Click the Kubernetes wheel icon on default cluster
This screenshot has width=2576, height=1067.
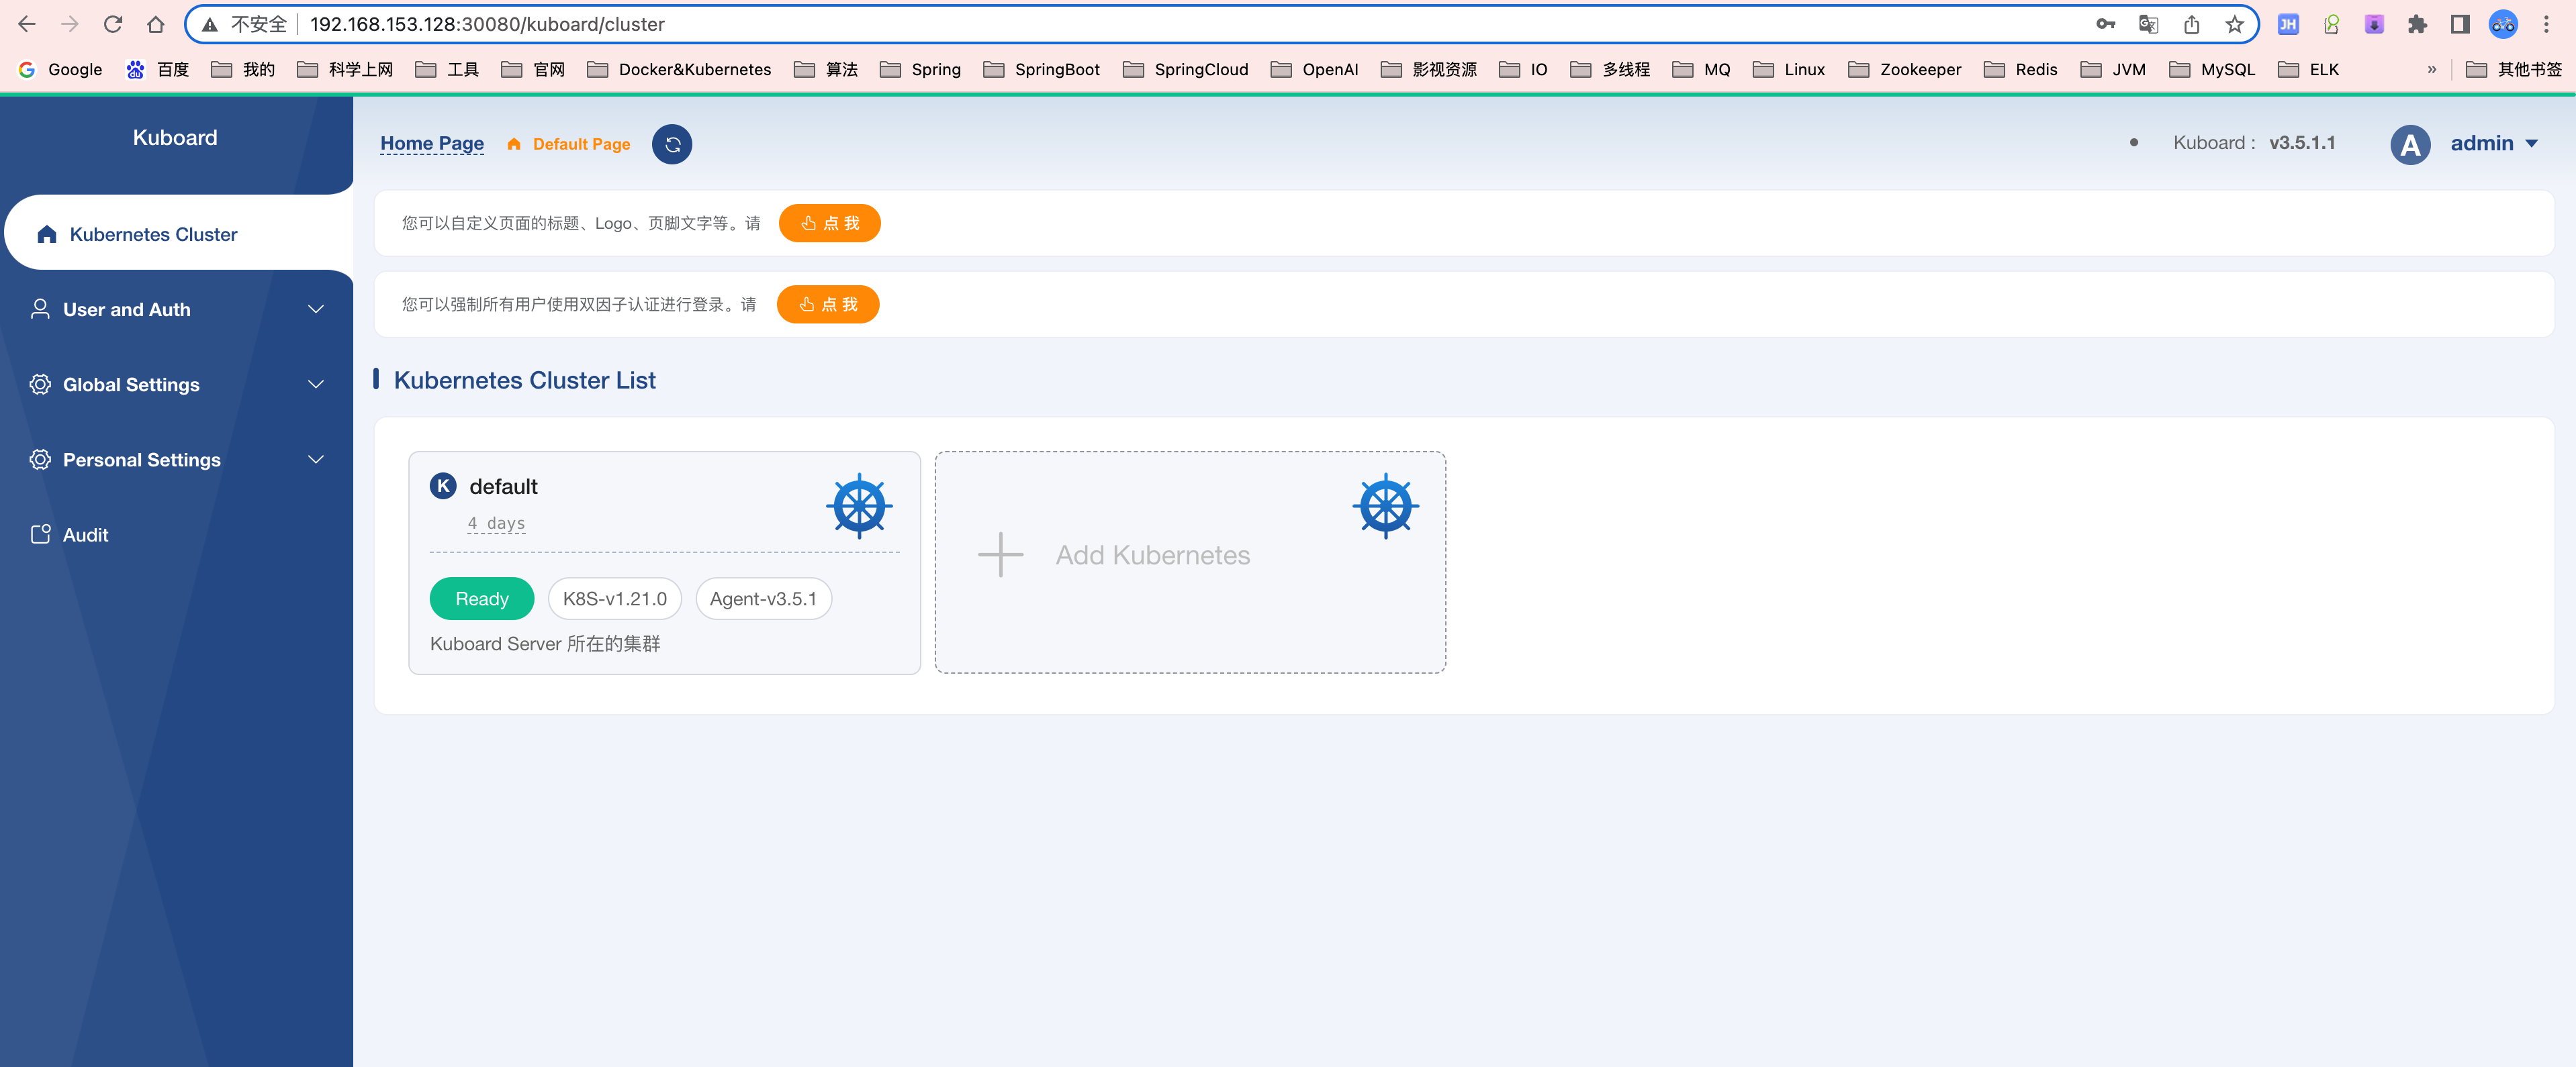tap(859, 505)
